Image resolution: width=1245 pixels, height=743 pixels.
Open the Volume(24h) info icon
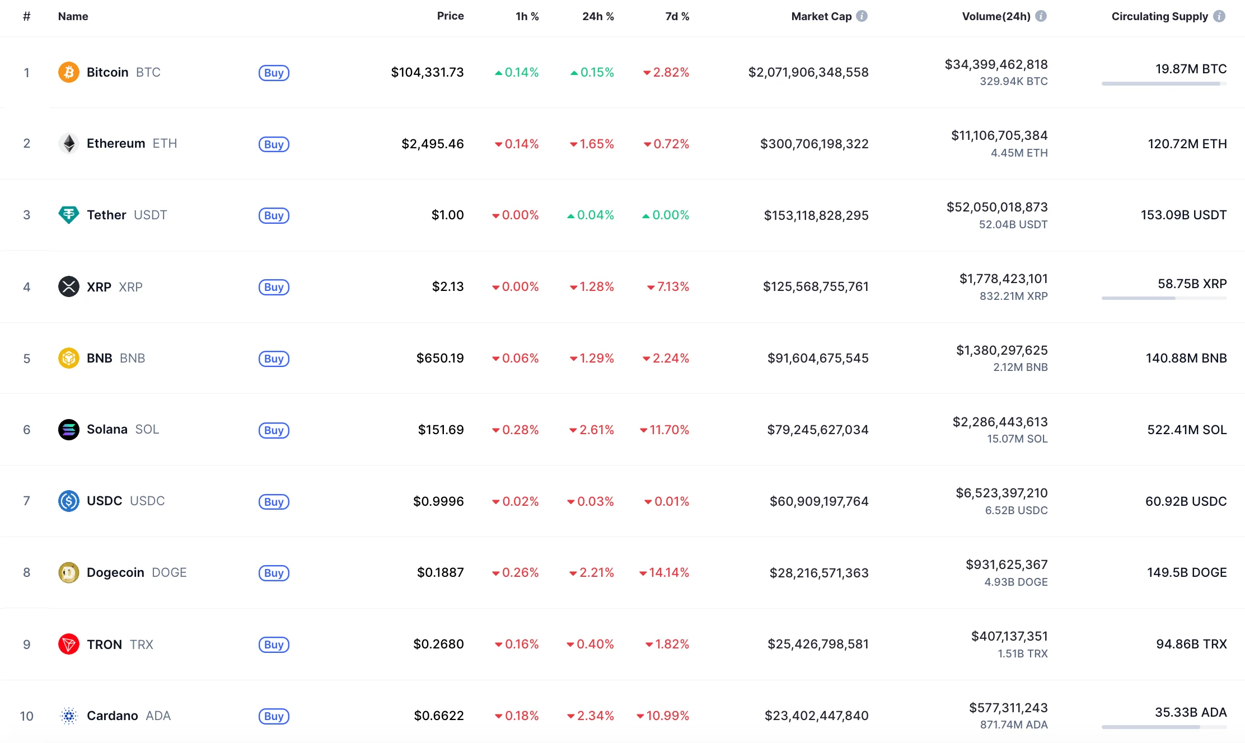1041,16
